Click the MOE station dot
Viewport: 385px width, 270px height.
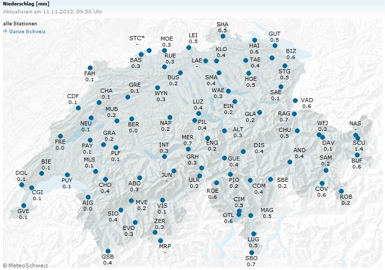coord(165,51)
